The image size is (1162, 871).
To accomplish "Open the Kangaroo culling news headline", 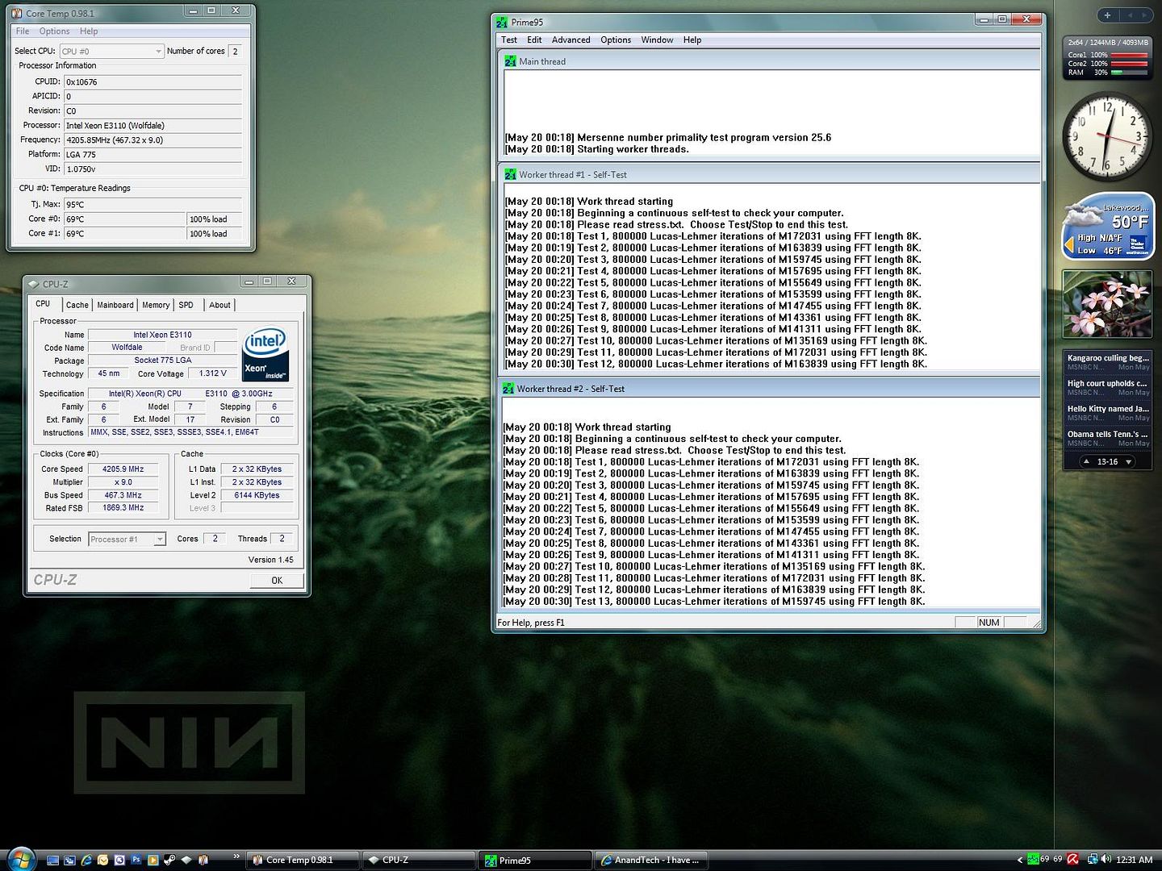I will [x=1107, y=358].
